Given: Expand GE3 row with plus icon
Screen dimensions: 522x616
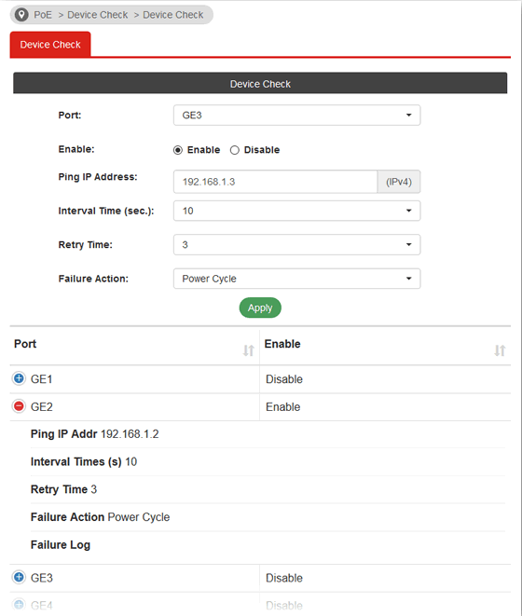Looking at the screenshot, I should [19, 578].
